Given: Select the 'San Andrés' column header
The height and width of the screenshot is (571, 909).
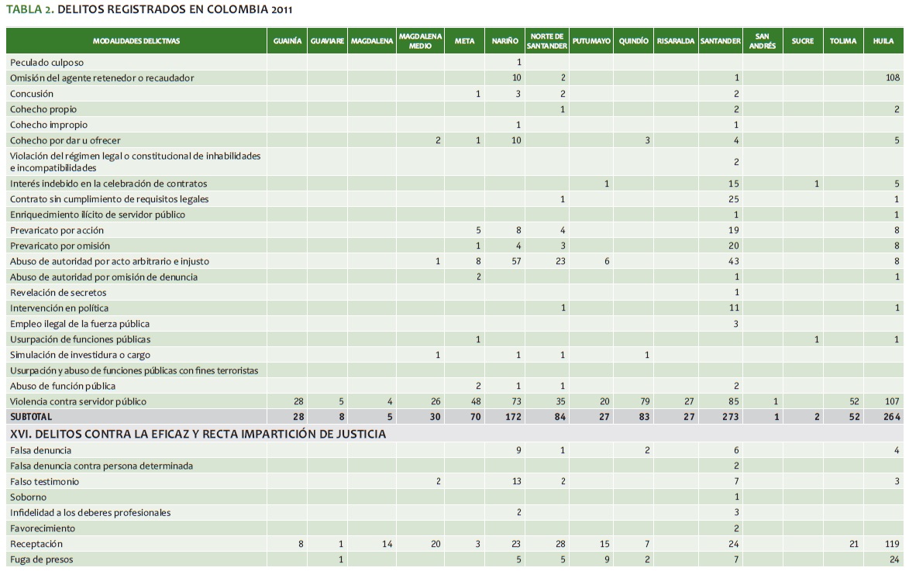Looking at the screenshot, I should [x=762, y=41].
